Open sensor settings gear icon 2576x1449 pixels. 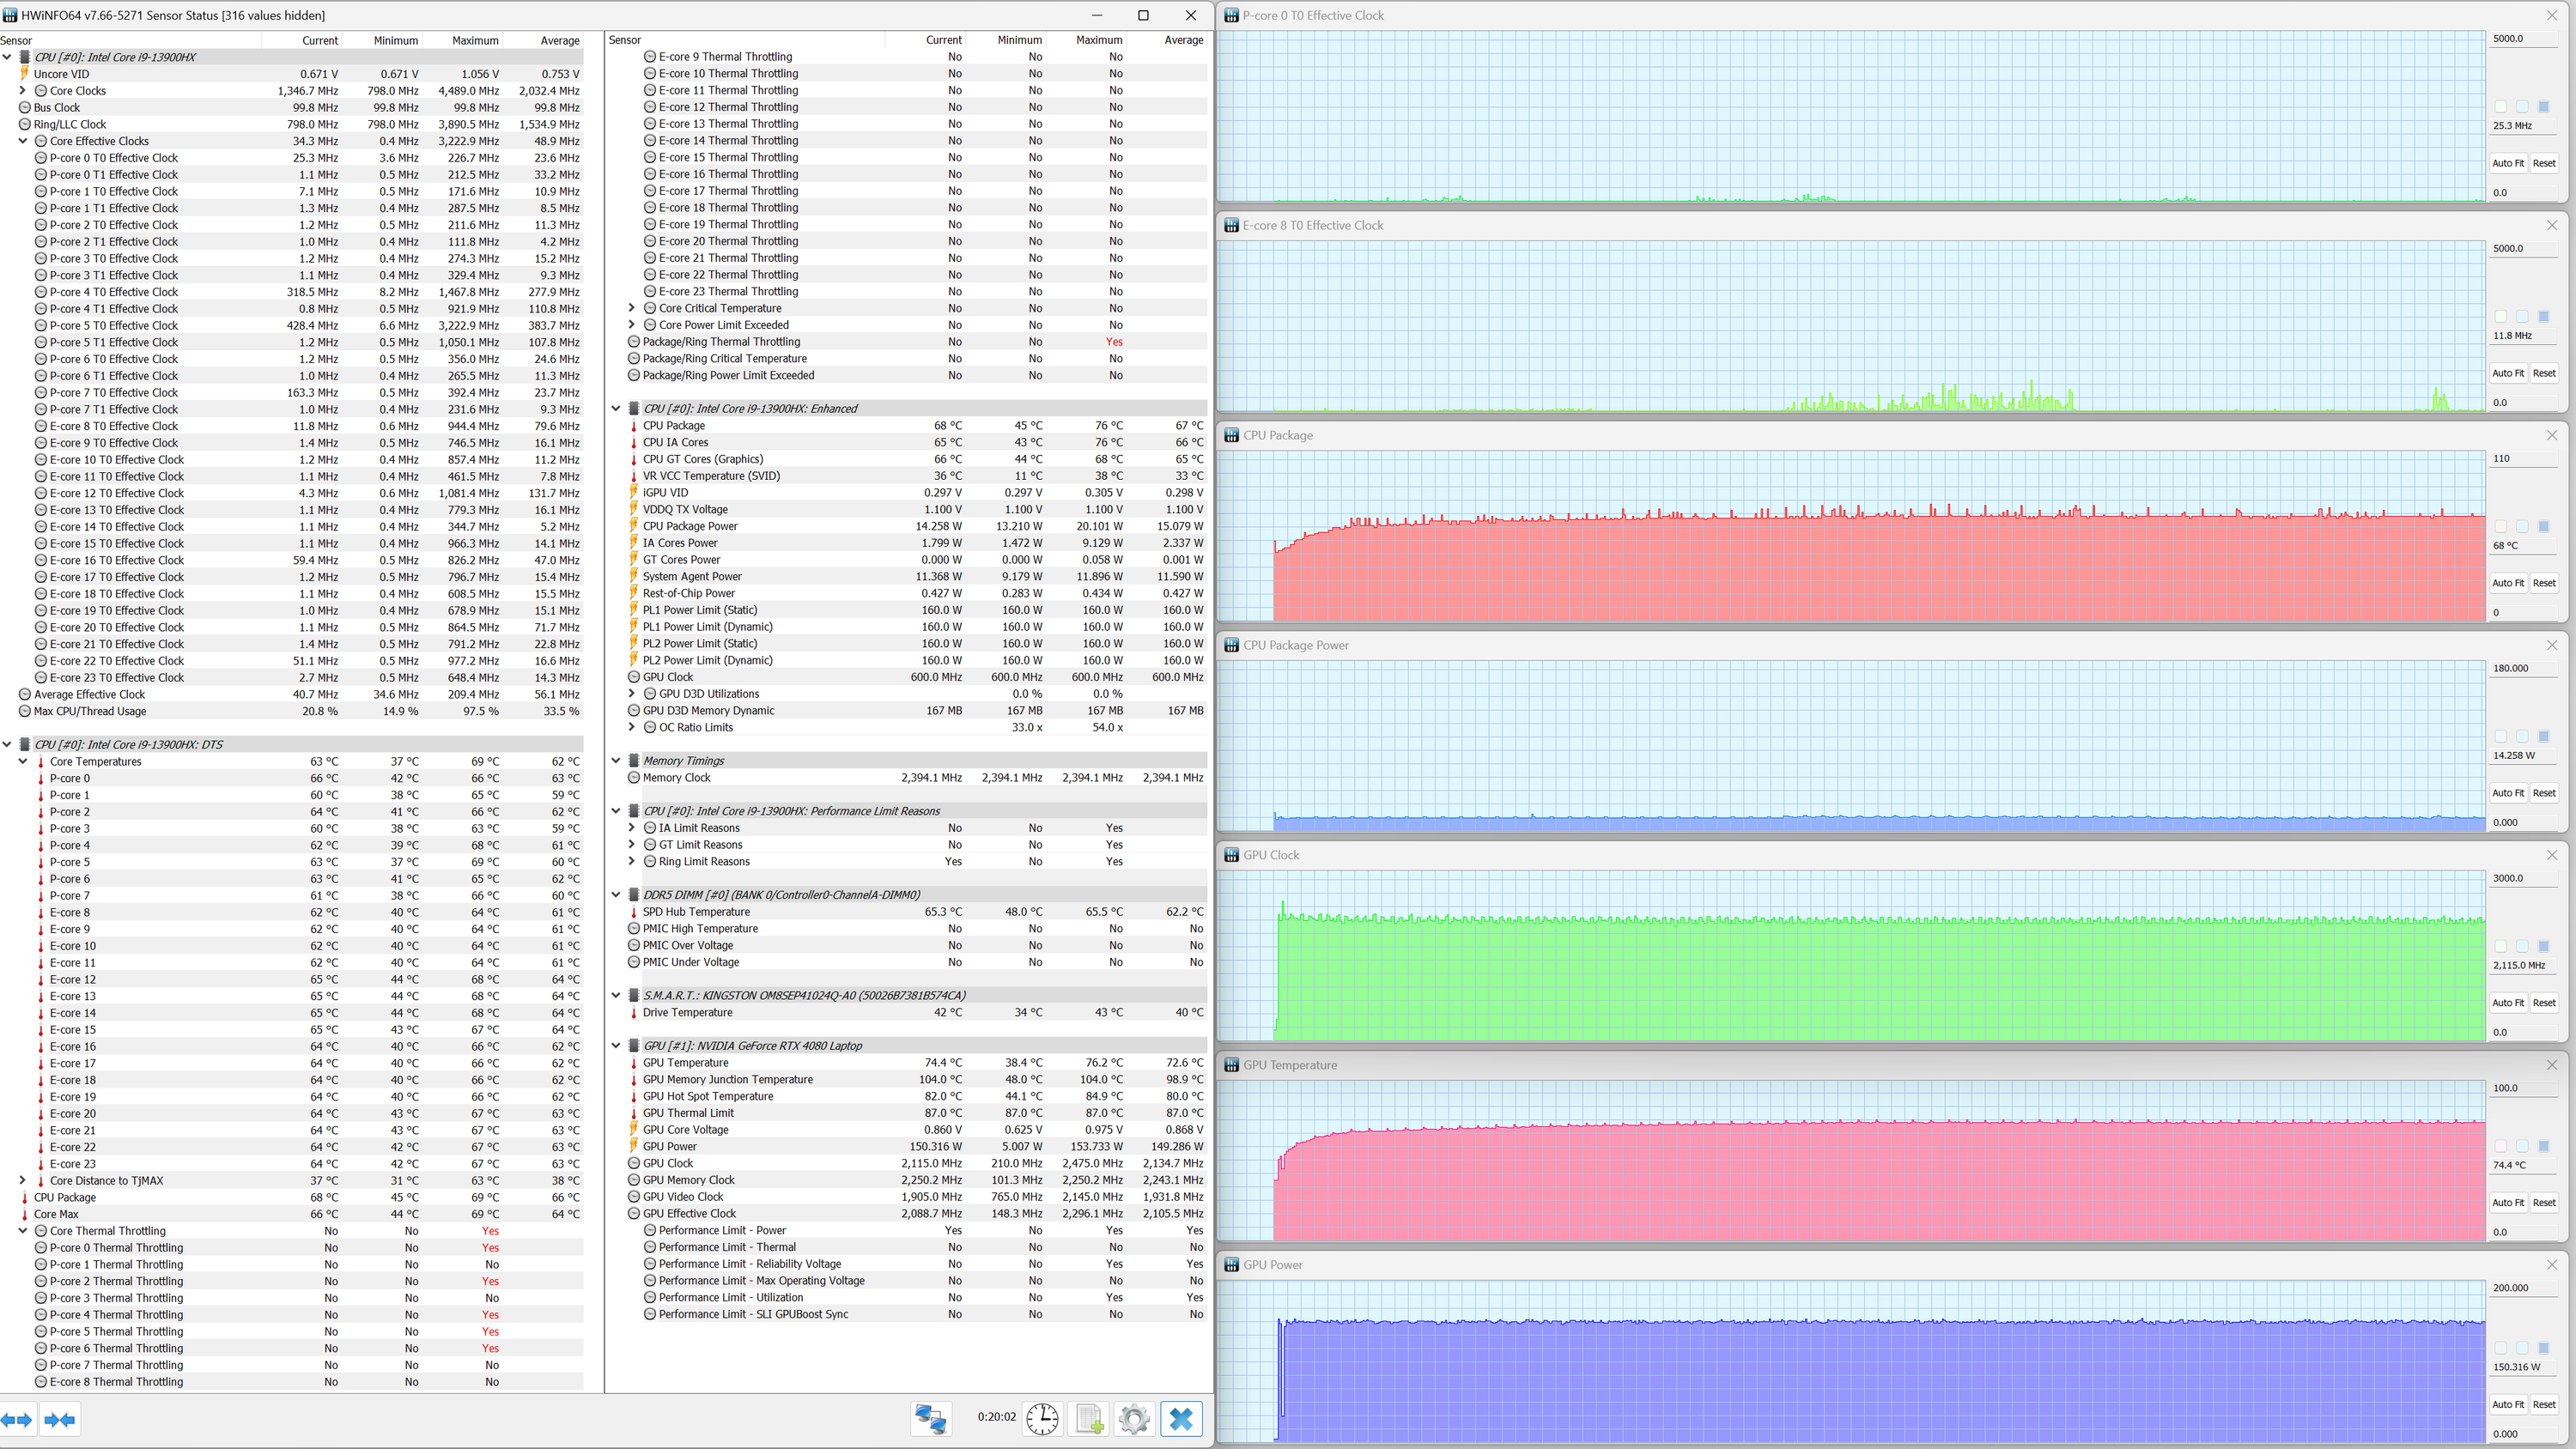coord(1134,1418)
